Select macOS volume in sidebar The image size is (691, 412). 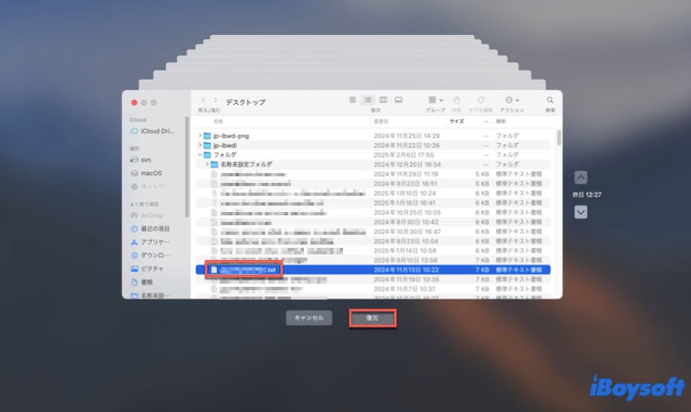(151, 173)
